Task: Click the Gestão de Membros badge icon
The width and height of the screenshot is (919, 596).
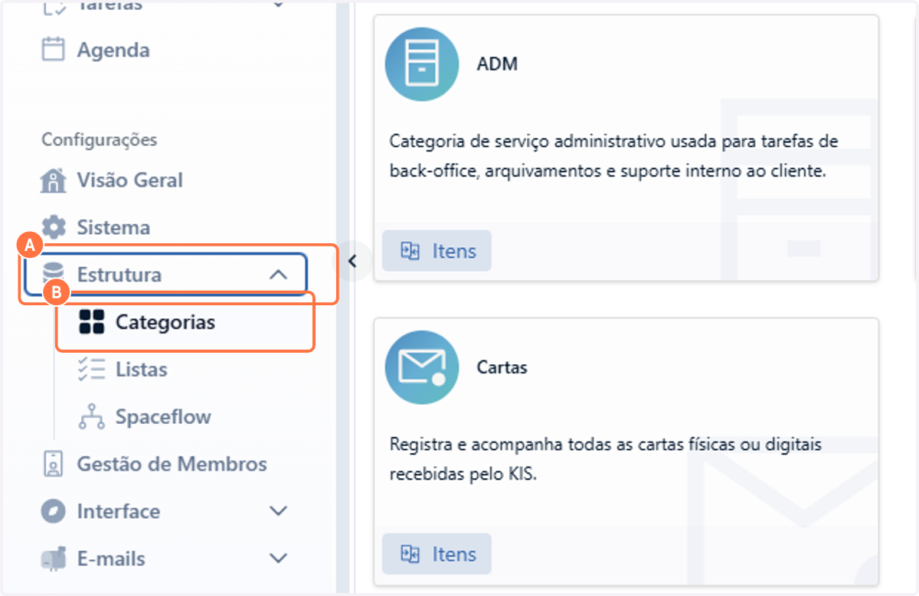Action: (x=53, y=464)
